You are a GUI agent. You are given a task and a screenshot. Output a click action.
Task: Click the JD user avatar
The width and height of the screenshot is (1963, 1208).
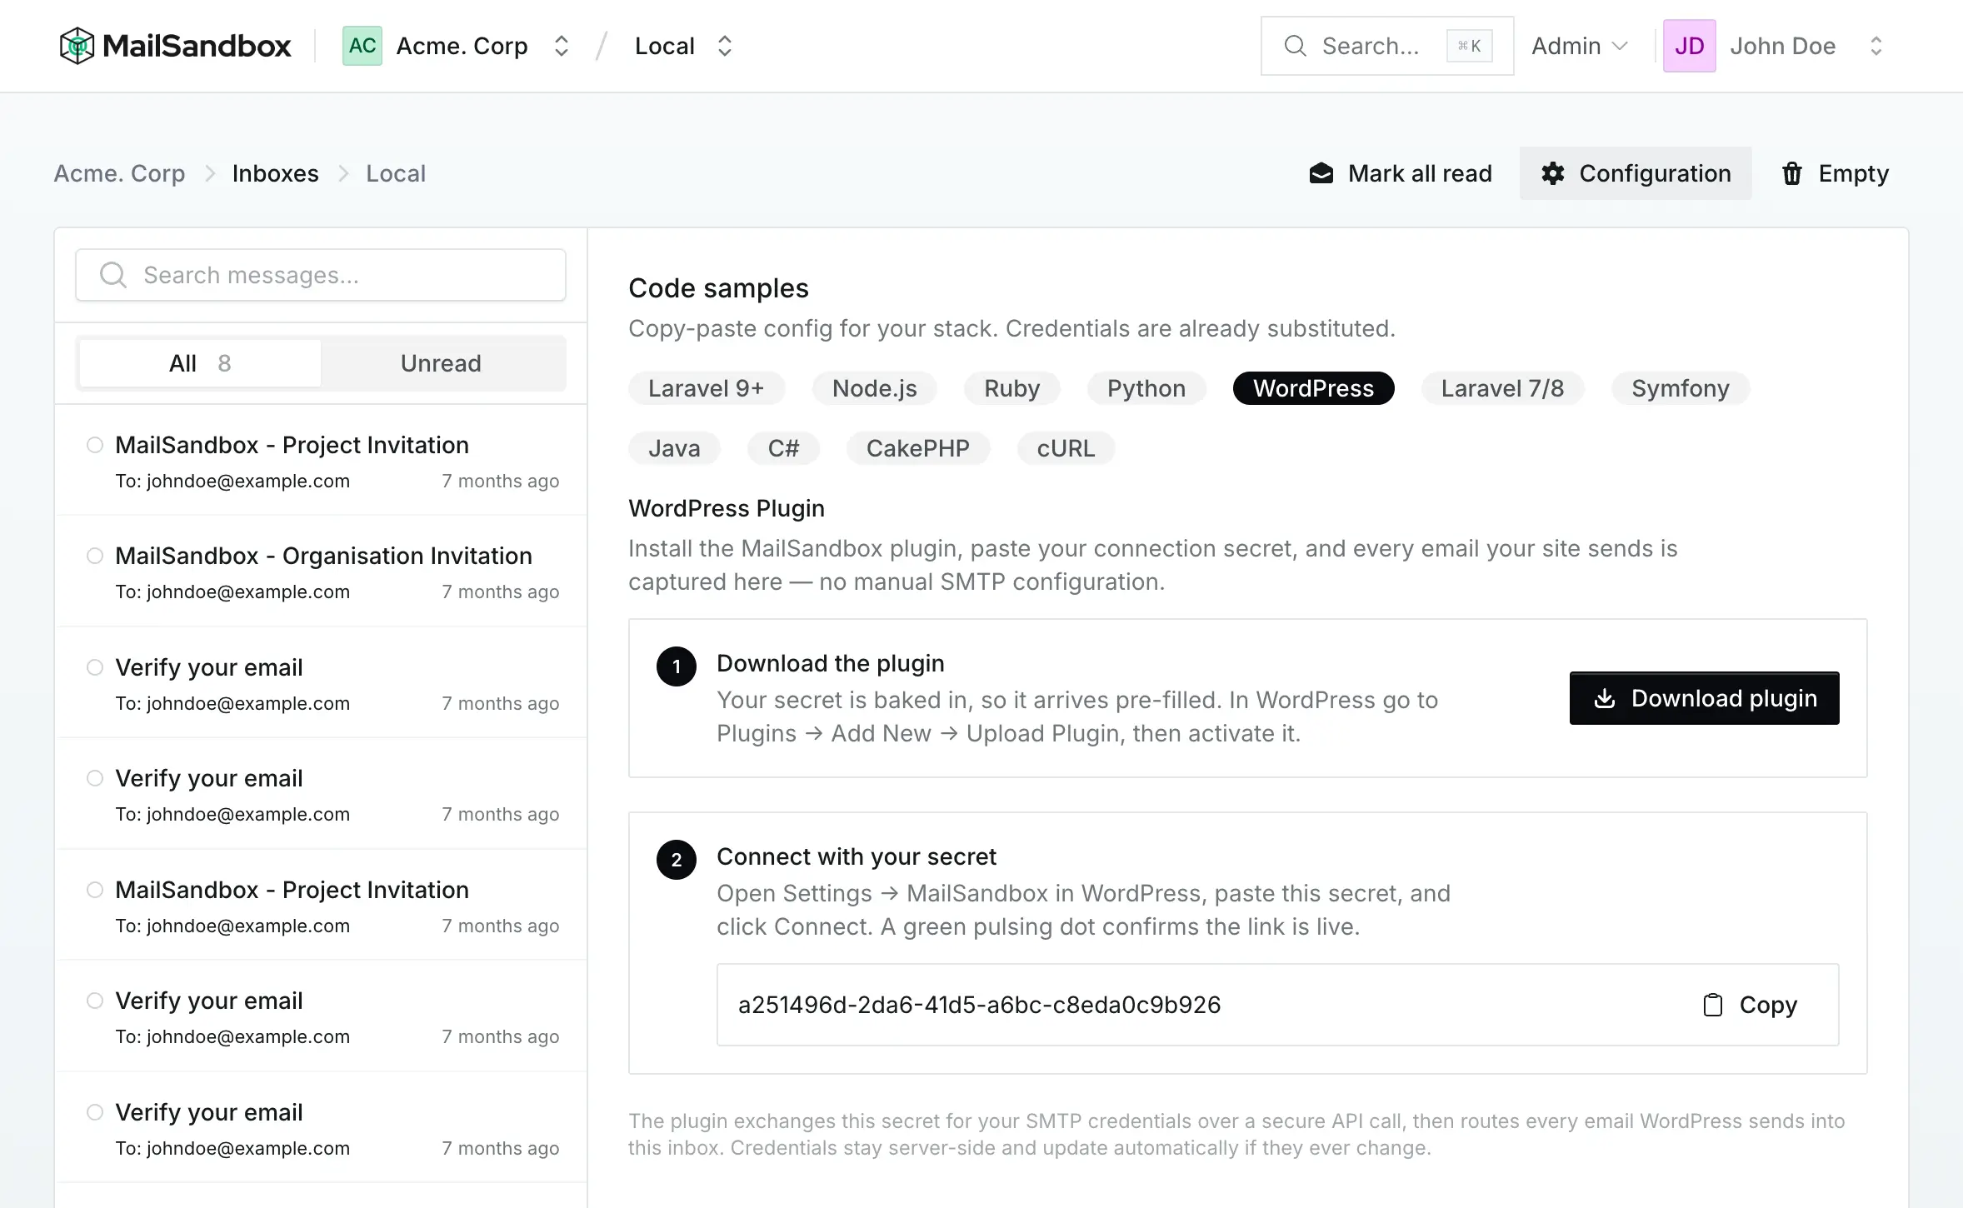pos(1689,46)
